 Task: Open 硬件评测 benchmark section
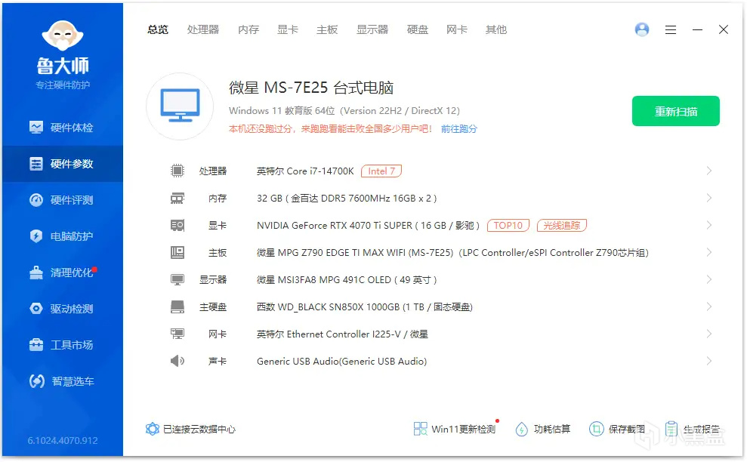(62, 200)
